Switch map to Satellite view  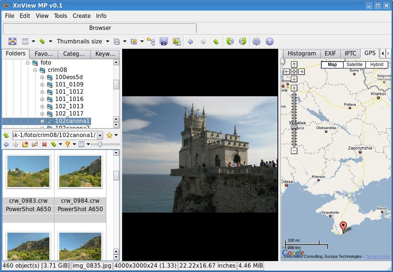tap(354, 65)
